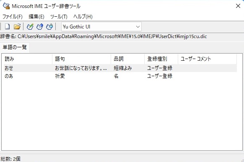The width and height of the screenshot is (244, 162).
Task: Sort by the 品詞 column header
Action: 127,59
